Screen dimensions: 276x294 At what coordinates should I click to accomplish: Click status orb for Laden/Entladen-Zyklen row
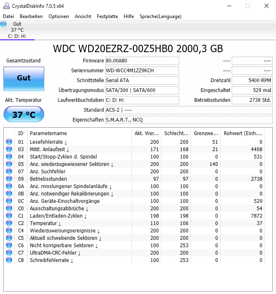click(x=9, y=216)
